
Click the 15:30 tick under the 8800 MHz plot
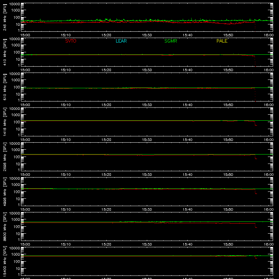147,244
